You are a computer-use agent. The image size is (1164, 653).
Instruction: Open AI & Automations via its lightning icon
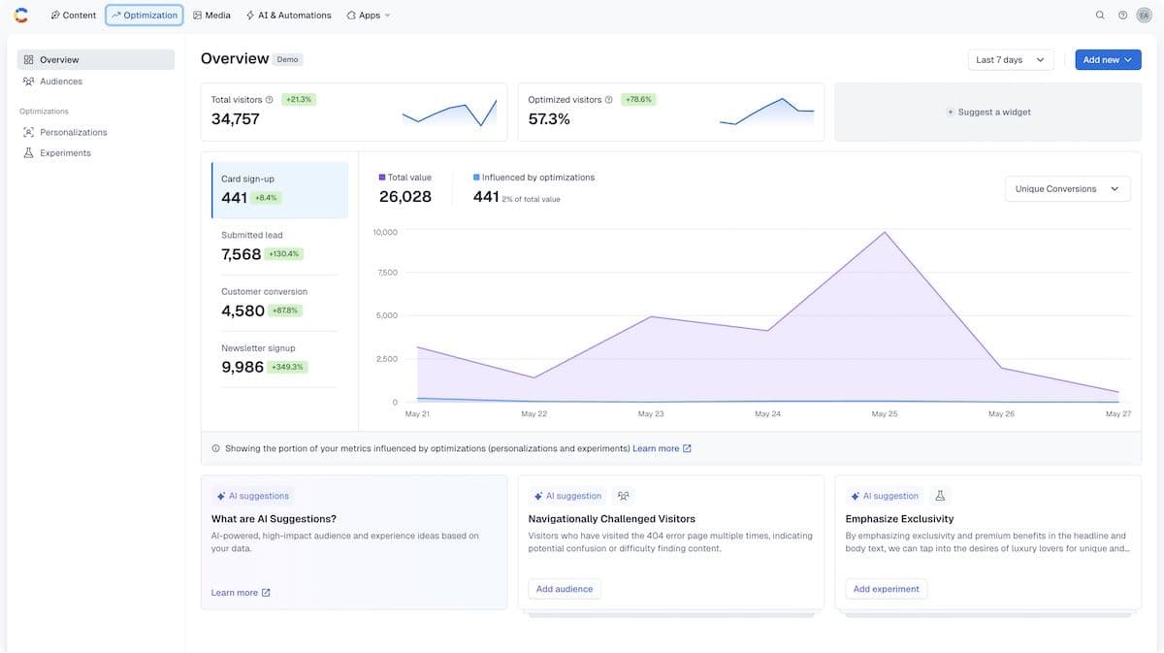click(249, 14)
